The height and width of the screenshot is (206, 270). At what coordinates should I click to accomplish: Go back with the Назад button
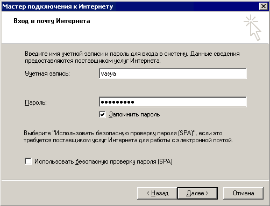[x=157, y=193]
